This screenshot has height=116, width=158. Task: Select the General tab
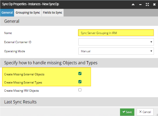click(7, 12)
